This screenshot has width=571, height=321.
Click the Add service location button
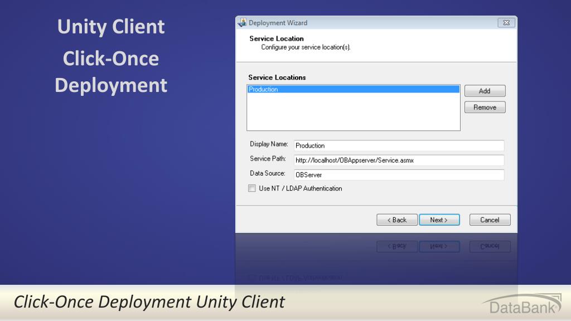click(485, 91)
